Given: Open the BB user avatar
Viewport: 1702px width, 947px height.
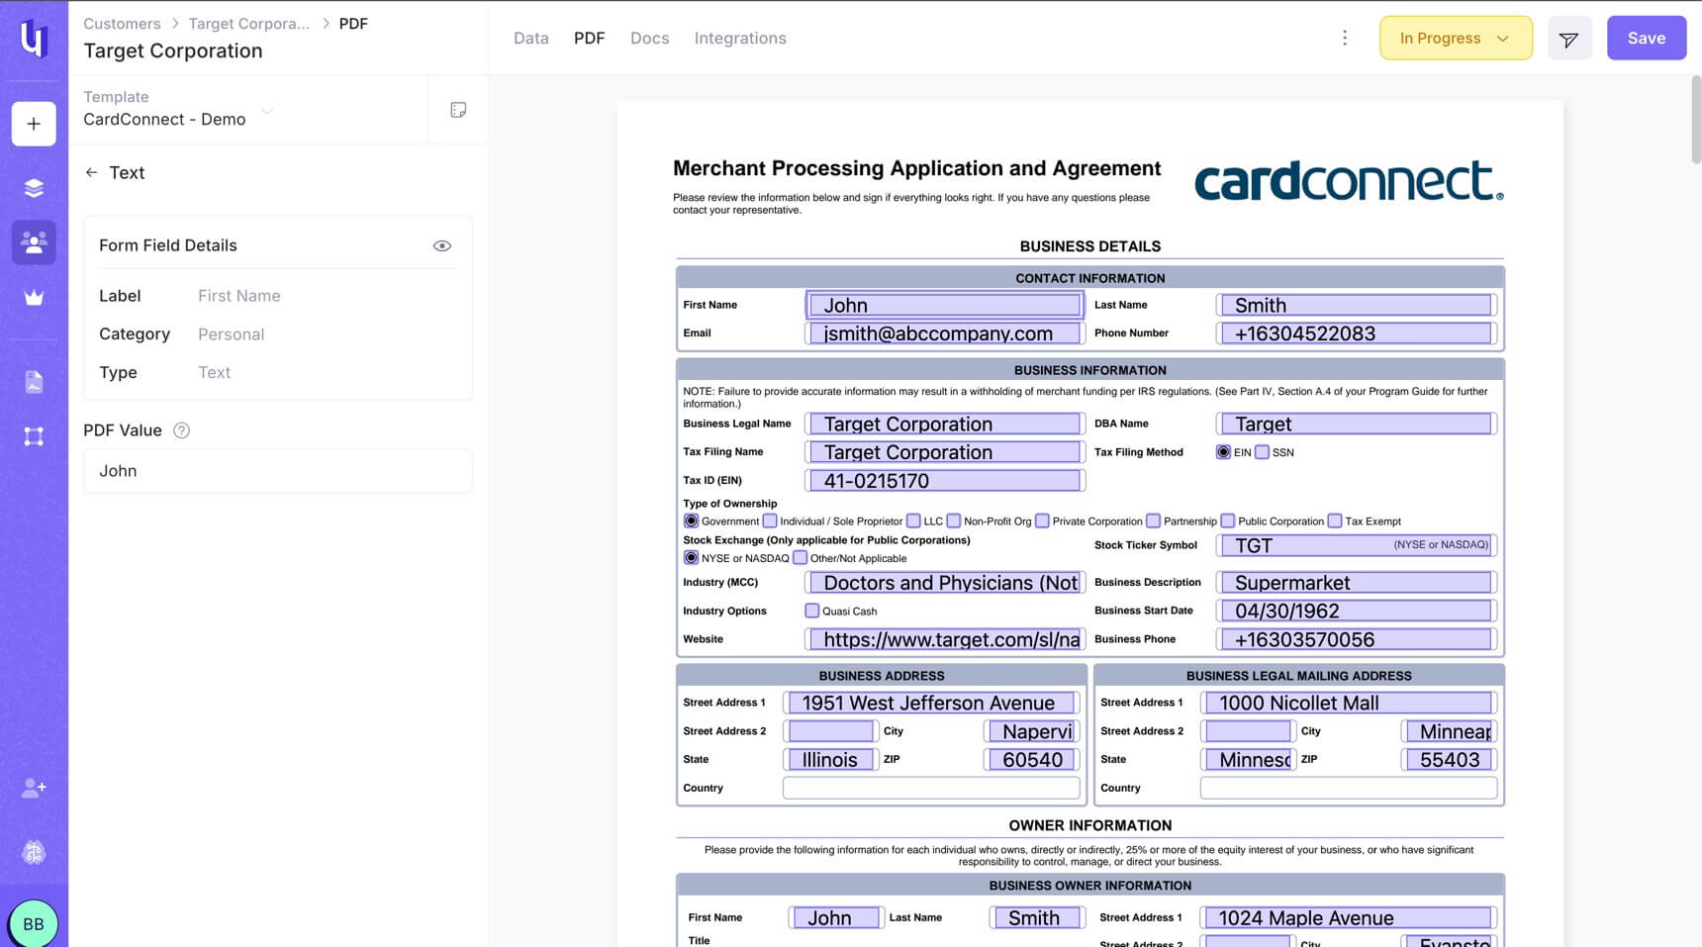Looking at the screenshot, I should click(34, 923).
